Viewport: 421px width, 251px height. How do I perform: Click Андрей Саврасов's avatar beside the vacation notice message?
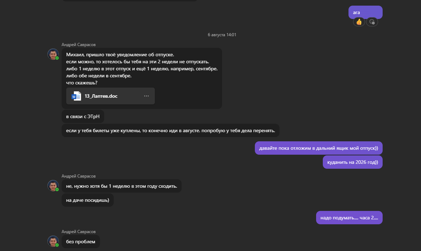(x=53, y=54)
